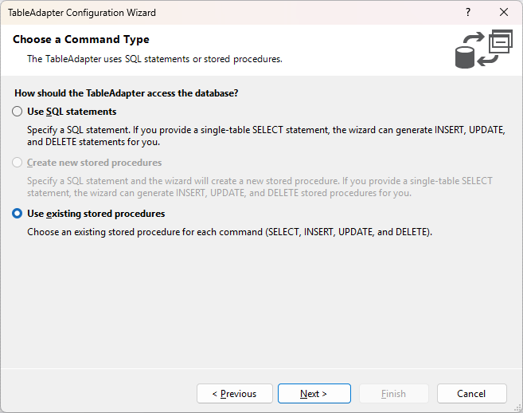Click the help question mark in title bar
The width and height of the screenshot is (523, 413).
467,13
